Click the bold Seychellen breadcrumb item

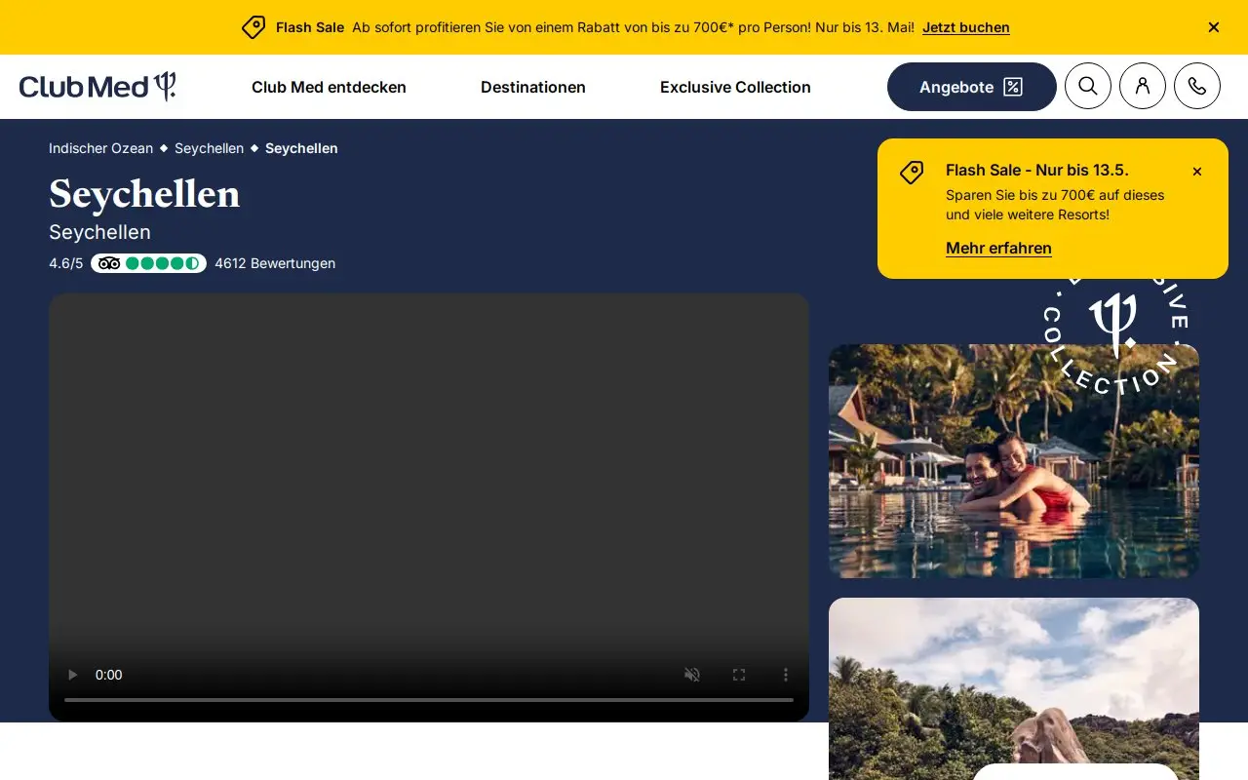pyautogui.click(x=301, y=148)
